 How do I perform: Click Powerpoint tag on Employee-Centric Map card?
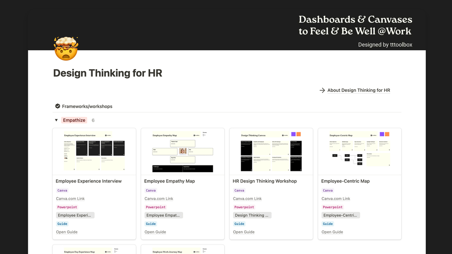click(x=333, y=207)
